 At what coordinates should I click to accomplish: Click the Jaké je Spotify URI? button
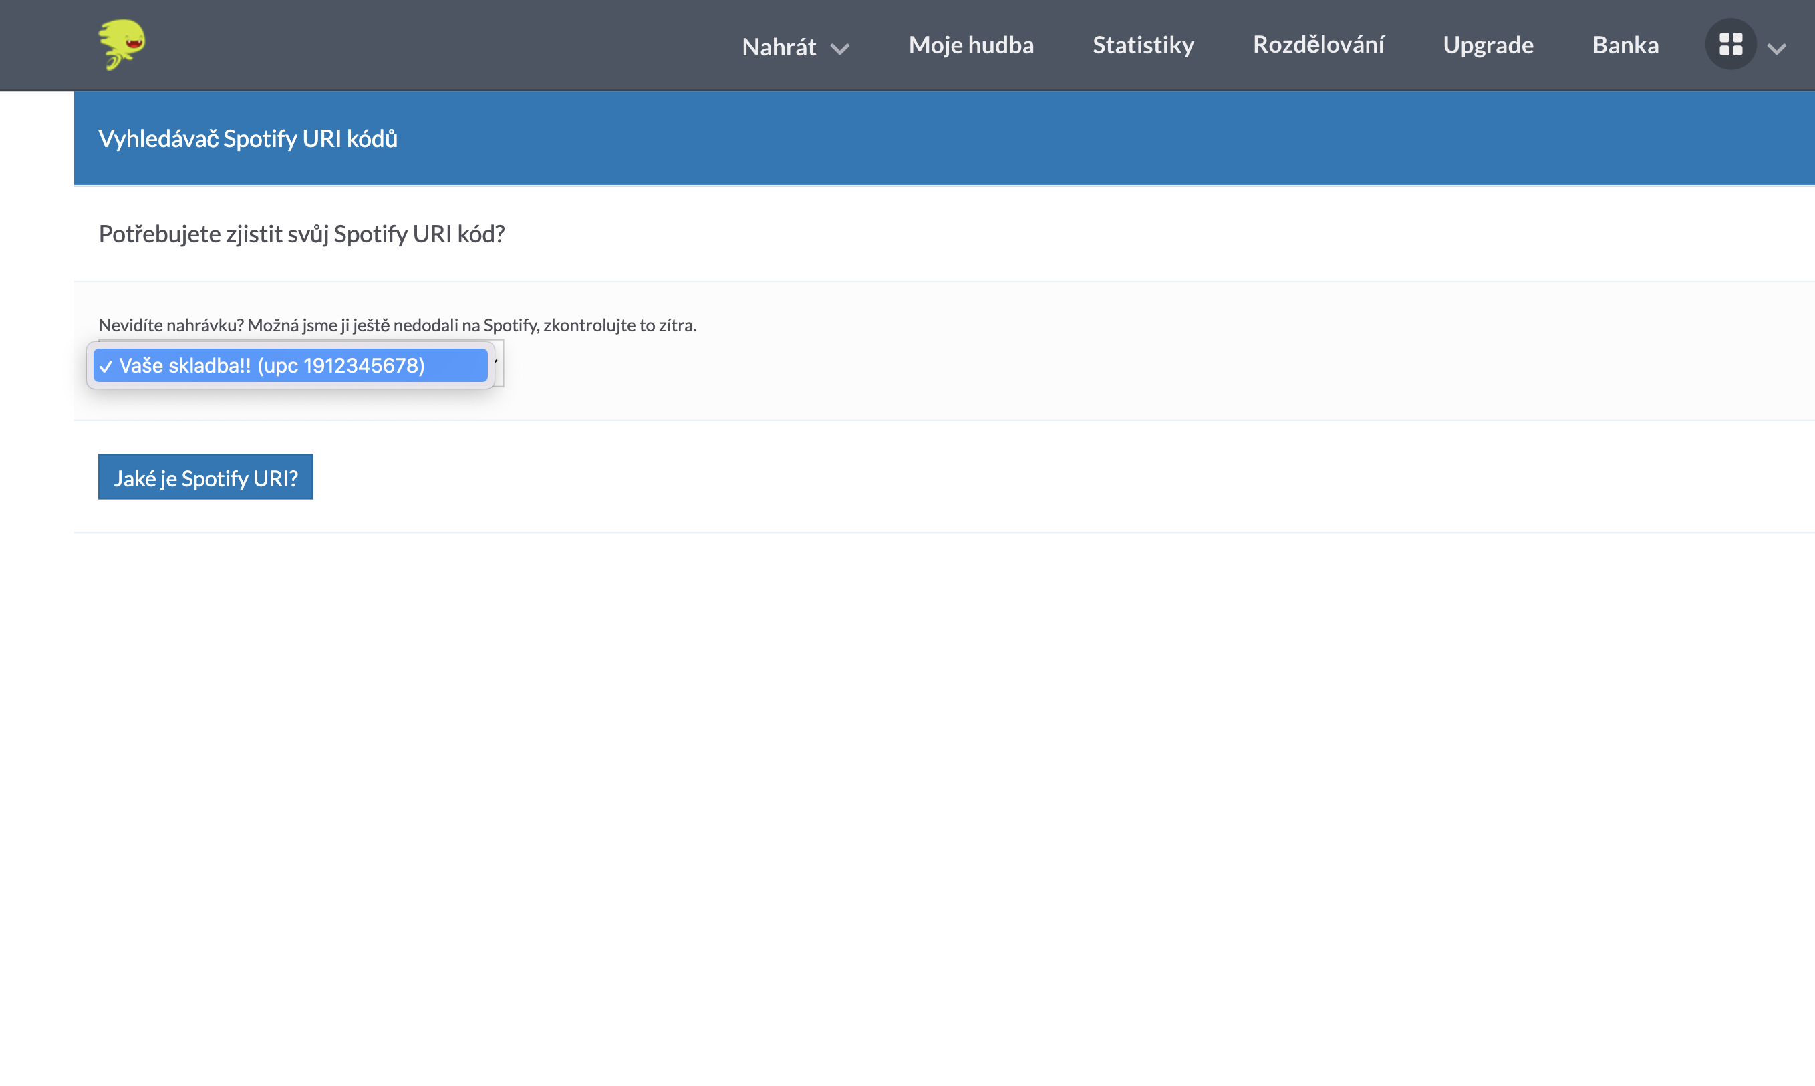pos(206,477)
